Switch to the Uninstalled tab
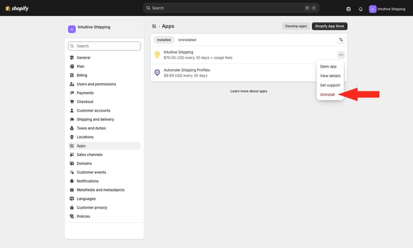 187,40
